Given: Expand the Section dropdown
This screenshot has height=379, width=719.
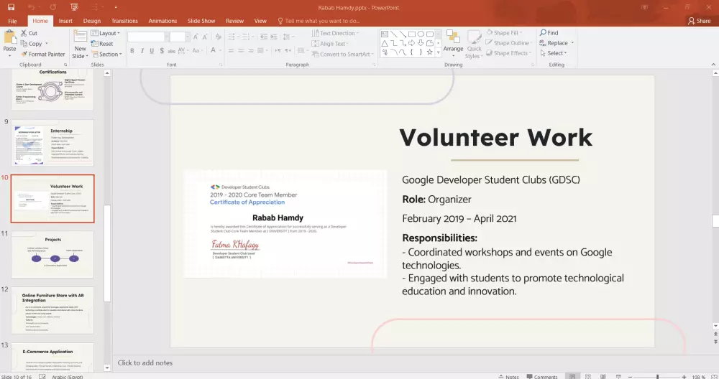Looking at the screenshot, I should pyautogui.click(x=107, y=54).
